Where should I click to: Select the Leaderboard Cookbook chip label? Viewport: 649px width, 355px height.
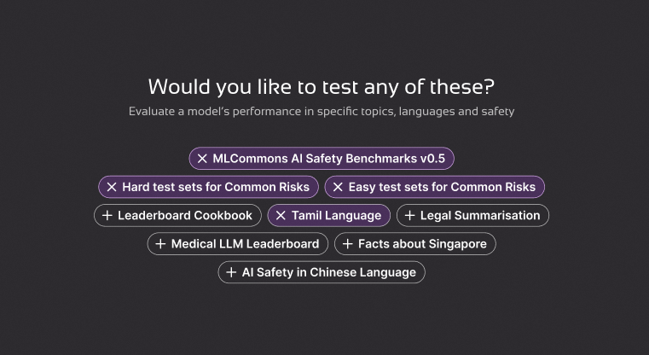tap(185, 216)
